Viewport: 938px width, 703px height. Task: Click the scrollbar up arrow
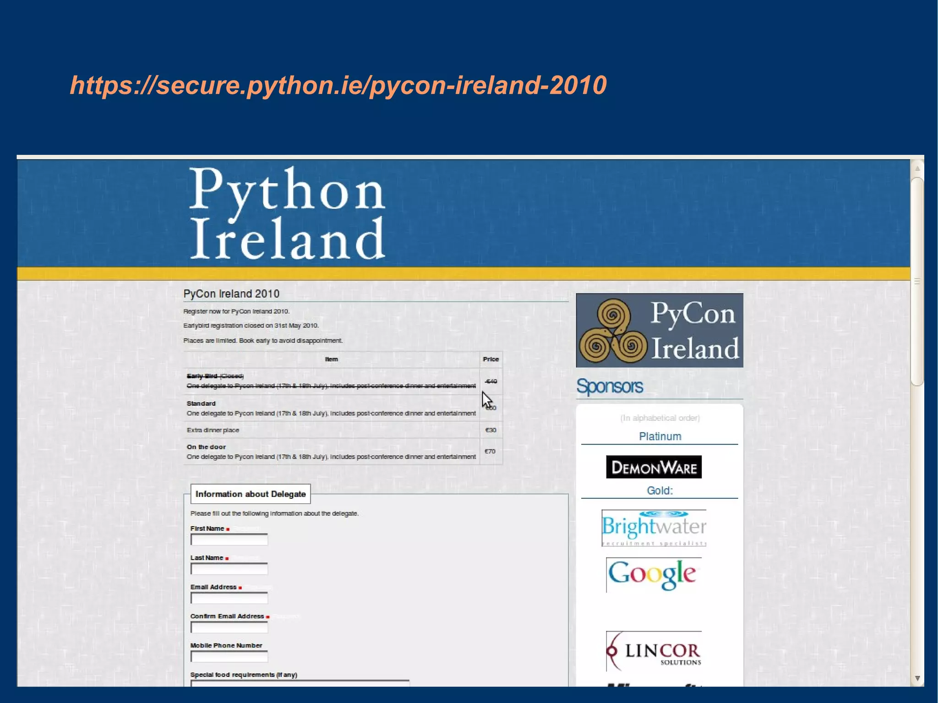[x=917, y=169]
